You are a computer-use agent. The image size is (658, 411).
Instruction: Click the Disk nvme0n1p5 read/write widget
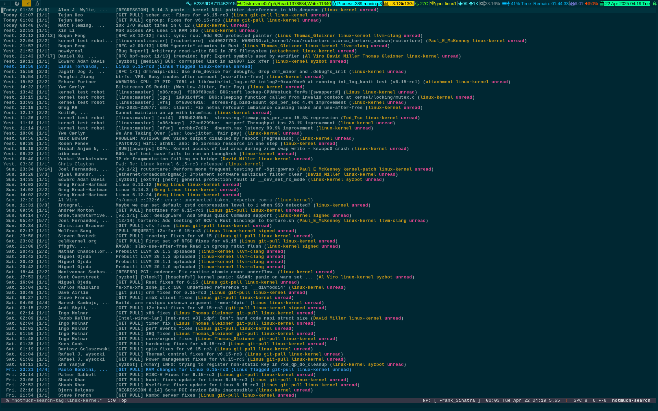(x=284, y=4)
